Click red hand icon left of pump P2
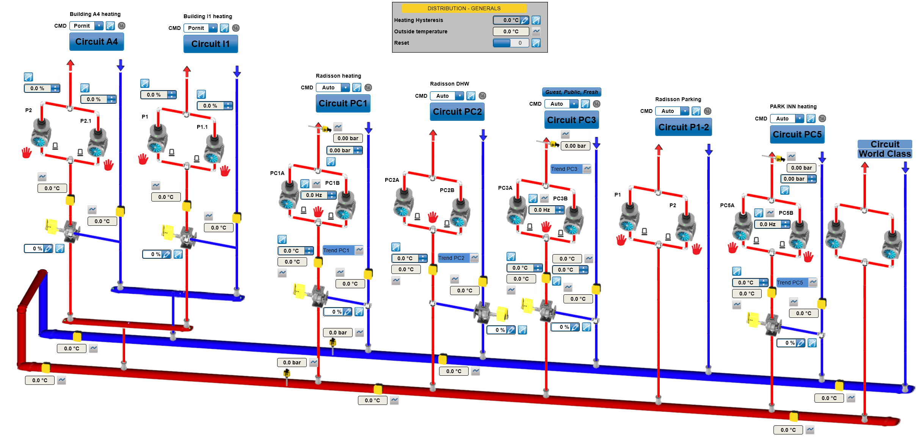 (27, 153)
